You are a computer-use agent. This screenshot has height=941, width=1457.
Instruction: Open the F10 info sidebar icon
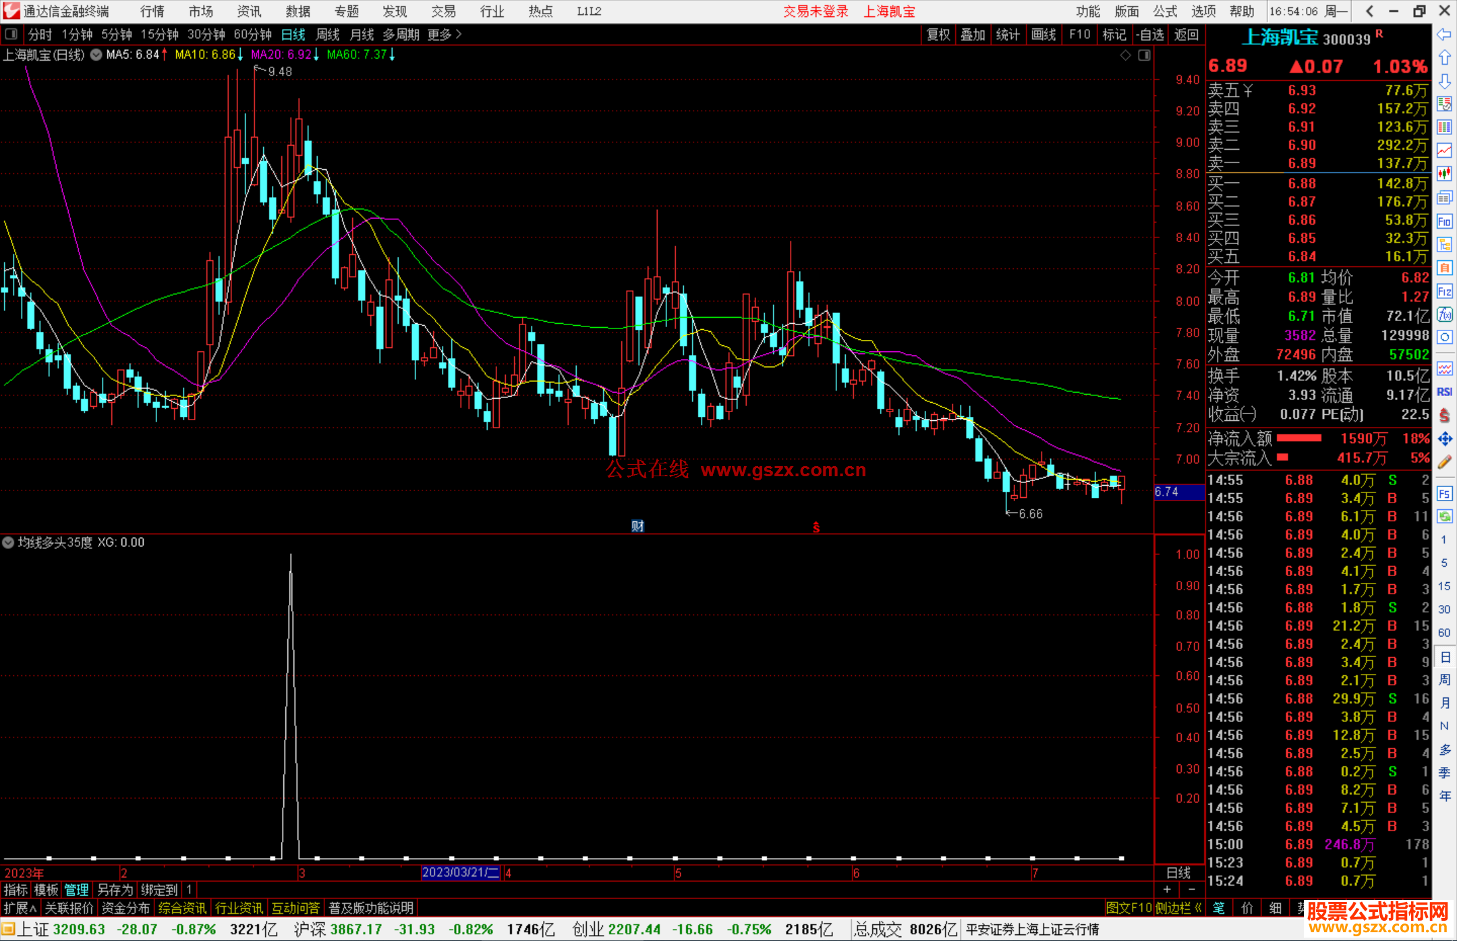(1444, 221)
